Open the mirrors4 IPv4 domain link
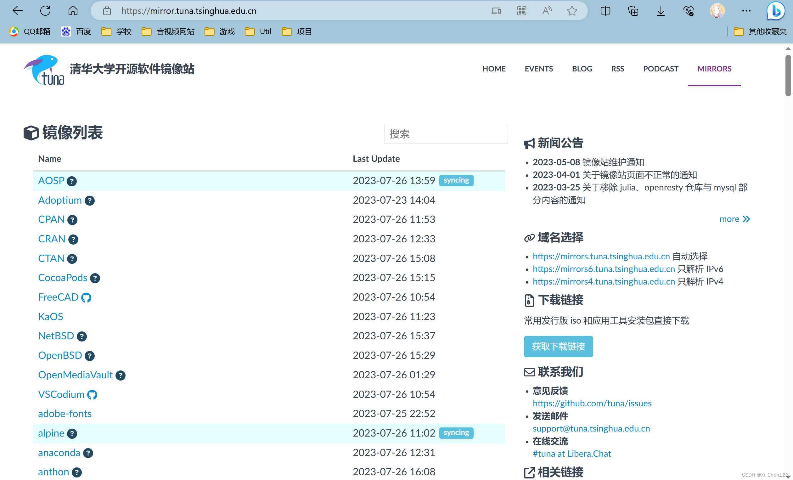Viewport: 793px width, 480px height. click(604, 281)
